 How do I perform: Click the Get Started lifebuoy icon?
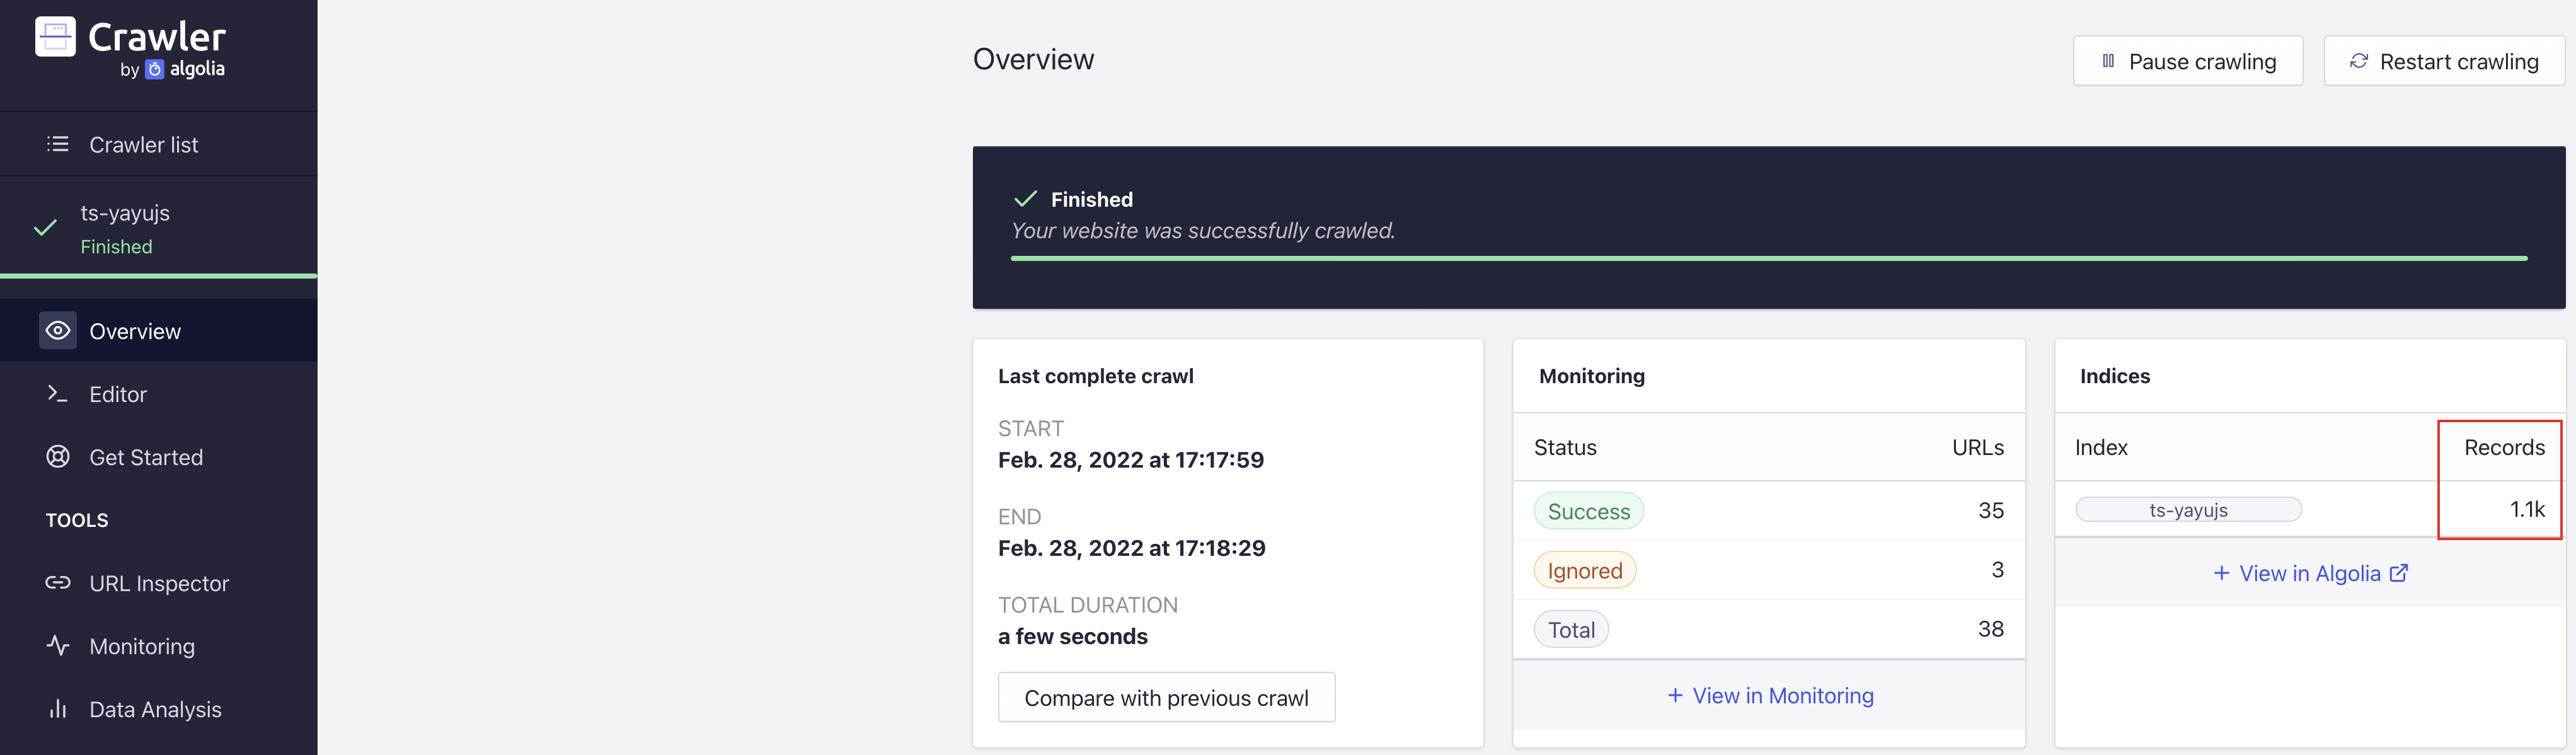(x=58, y=457)
